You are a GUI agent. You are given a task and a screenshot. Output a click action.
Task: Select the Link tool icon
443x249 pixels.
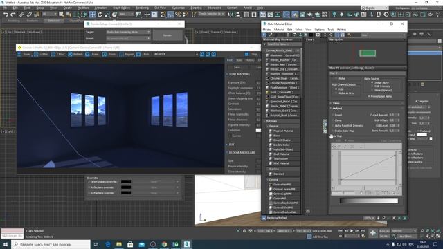[21, 15]
